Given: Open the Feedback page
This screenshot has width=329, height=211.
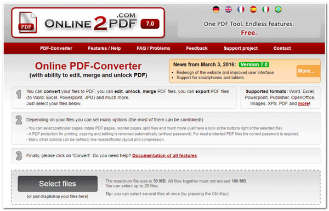Looking at the screenshot, I should click(197, 48).
